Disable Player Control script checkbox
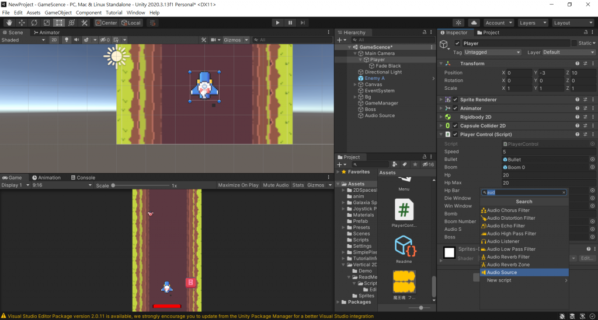The width and height of the screenshot is (598, 320). click(456, 135)
